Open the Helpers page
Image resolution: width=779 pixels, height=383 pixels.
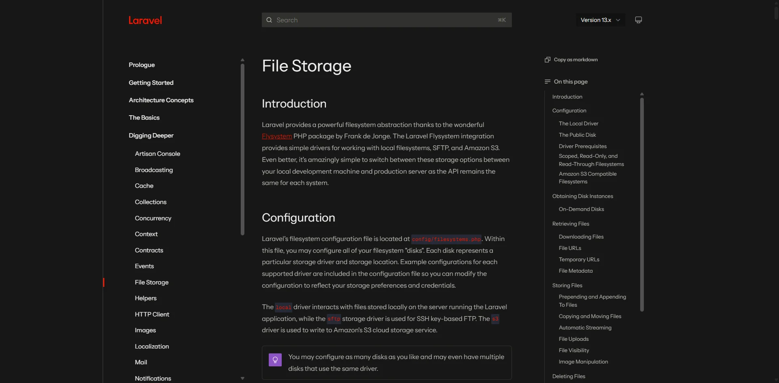pos(146,298)
